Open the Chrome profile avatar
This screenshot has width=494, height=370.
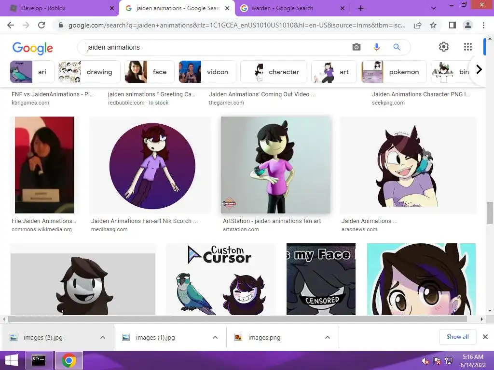tap(468, 25)
